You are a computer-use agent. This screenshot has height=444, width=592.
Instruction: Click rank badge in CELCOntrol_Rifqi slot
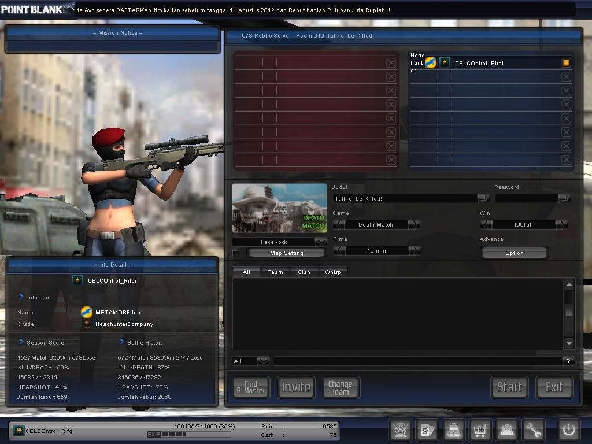445,62
